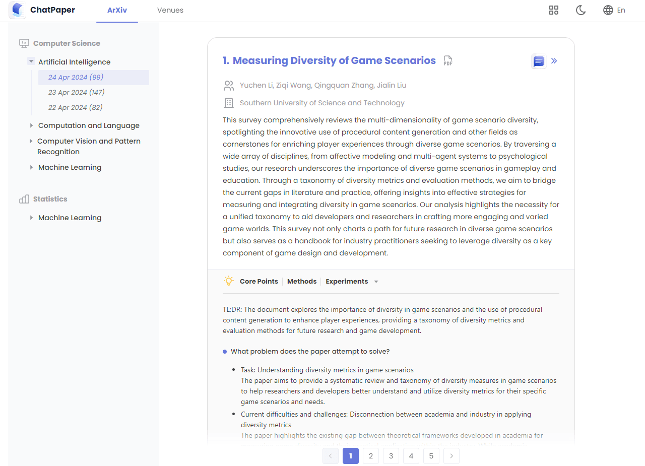Click the ChatPaper logo icon
This screenshot has height=466, width=645.
coord(18,10)
